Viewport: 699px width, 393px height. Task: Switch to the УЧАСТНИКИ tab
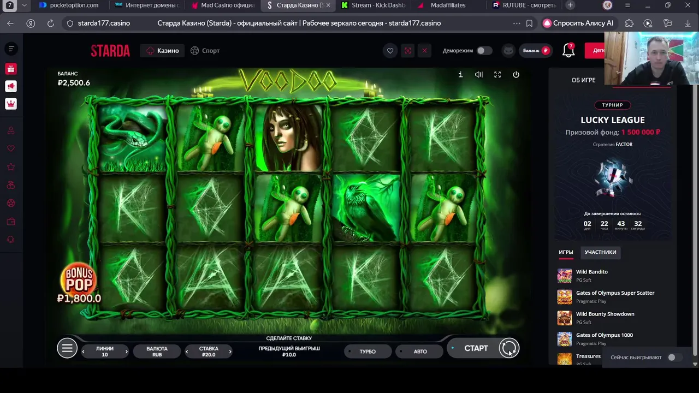pos(600,252)
